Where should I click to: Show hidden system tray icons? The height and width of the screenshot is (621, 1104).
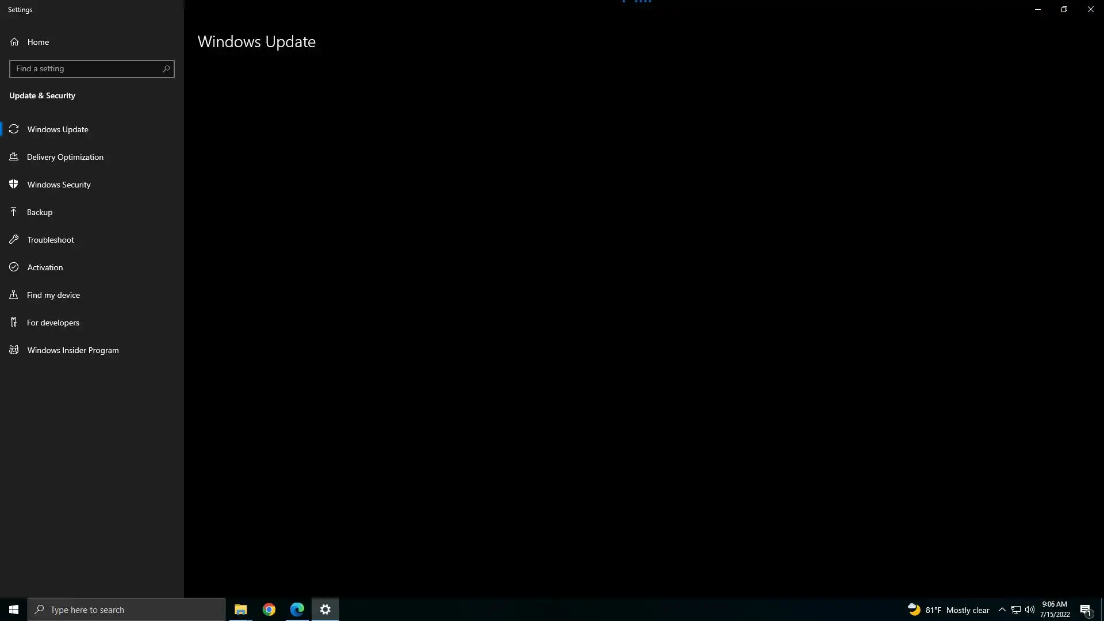[1002, 609]
